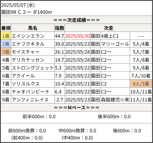Open the マリーゴール race name
The height and width of the screenshot is (143, 153).
tap(115, 44)
